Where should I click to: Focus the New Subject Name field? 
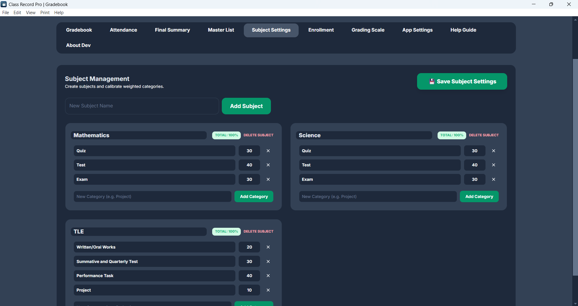point(142,106)
